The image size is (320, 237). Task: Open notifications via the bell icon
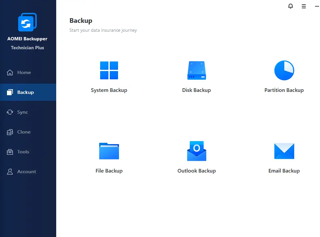tap(290, 6)
